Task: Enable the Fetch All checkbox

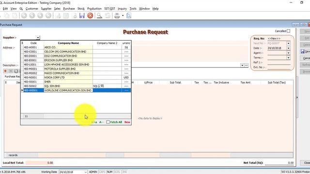Action: 108,122
